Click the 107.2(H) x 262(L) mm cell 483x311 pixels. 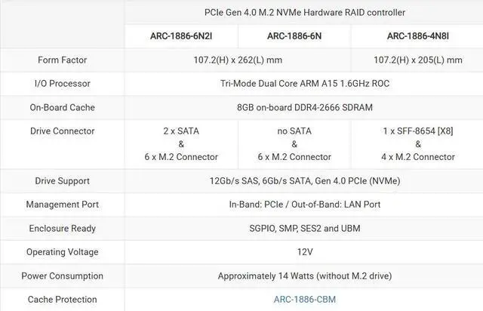(237, 60)
